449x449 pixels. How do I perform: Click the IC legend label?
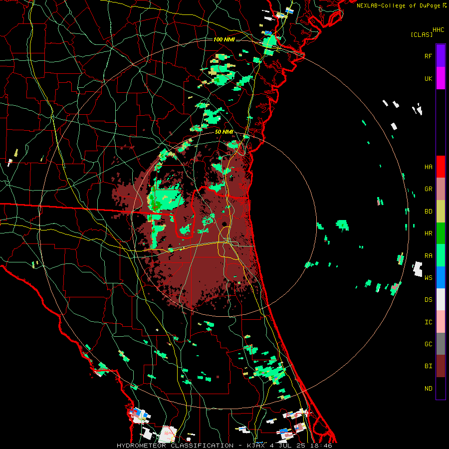tap(428, 322)
